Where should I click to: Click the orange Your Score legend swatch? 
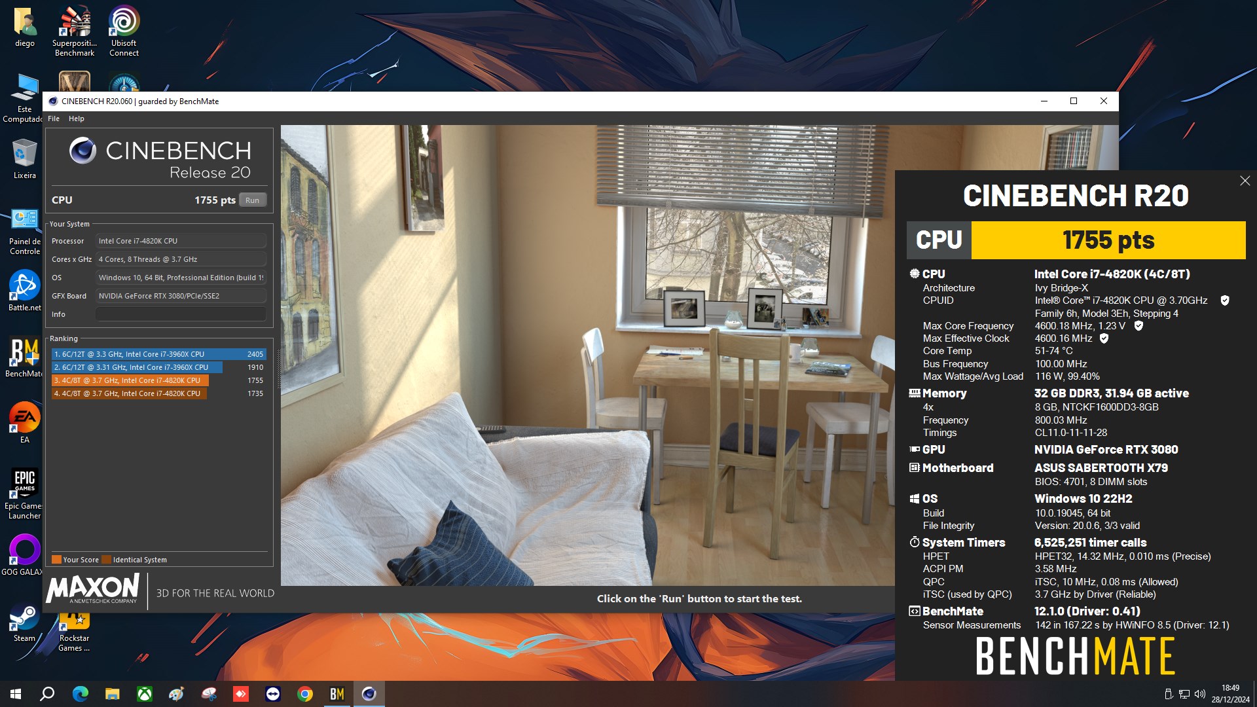(x=56, y=560)
